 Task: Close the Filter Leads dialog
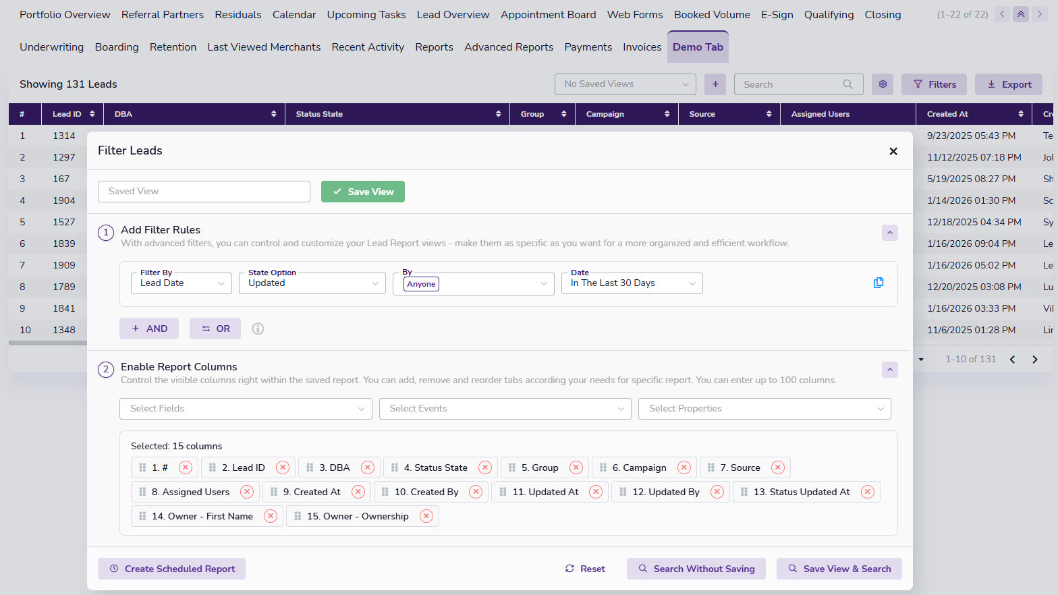tap(893, 151)
